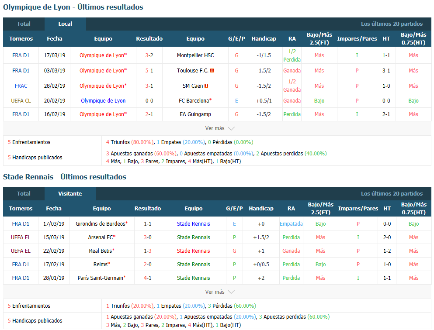Click the Stade Rennais - Últimos resultados heading
This screenshot has width=434, height=330.
pyautogui.click(x=65, y=177)
